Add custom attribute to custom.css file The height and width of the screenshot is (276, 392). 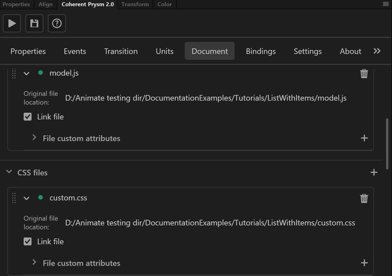tap(364, 263)
